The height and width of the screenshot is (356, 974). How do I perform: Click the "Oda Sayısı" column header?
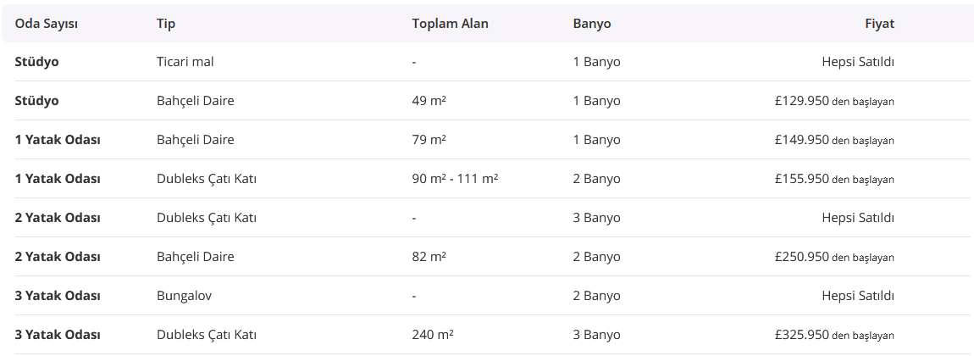coord(47,24)
